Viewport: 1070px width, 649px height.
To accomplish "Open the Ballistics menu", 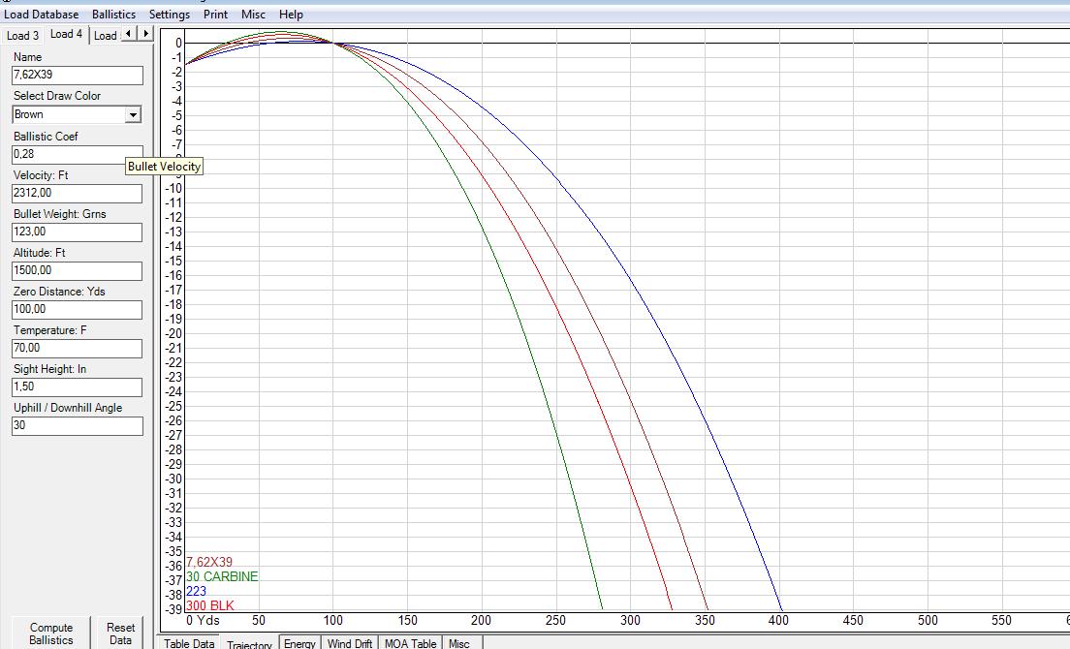I will click(113, 15).
